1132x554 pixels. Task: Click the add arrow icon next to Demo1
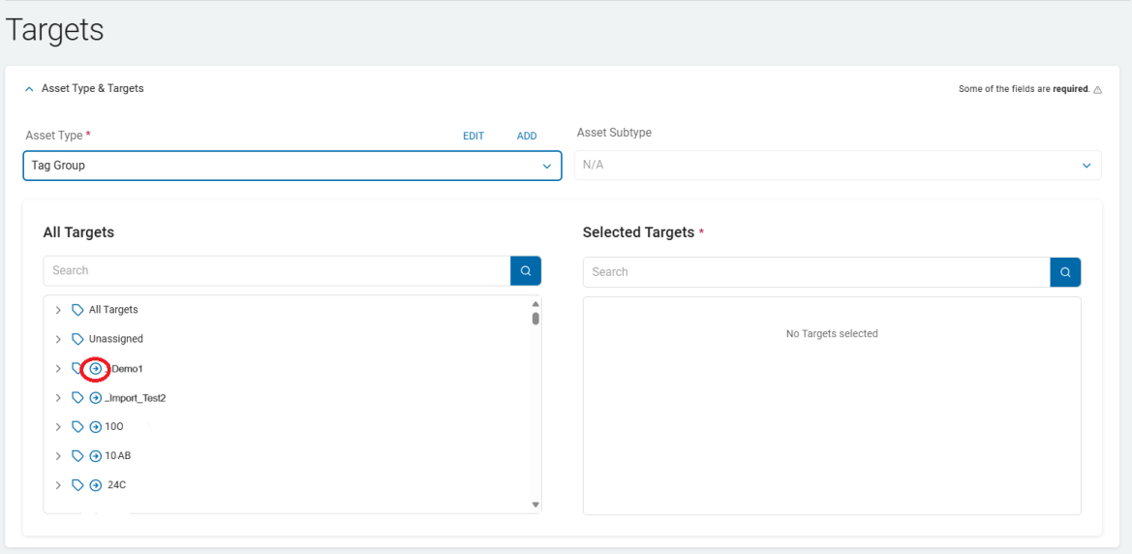(96, 369)
